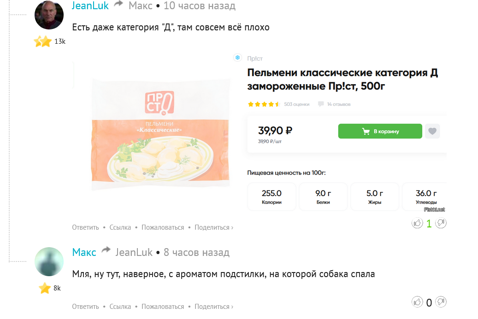The height and width of the screenshot is (319, 478).
Task: Open the Пр!ст пельмени package image
Action: (160, 133)
